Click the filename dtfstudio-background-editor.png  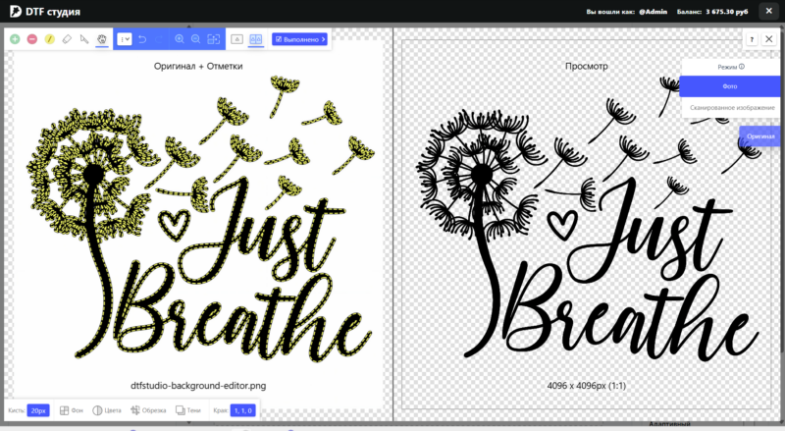coord(198,386)
